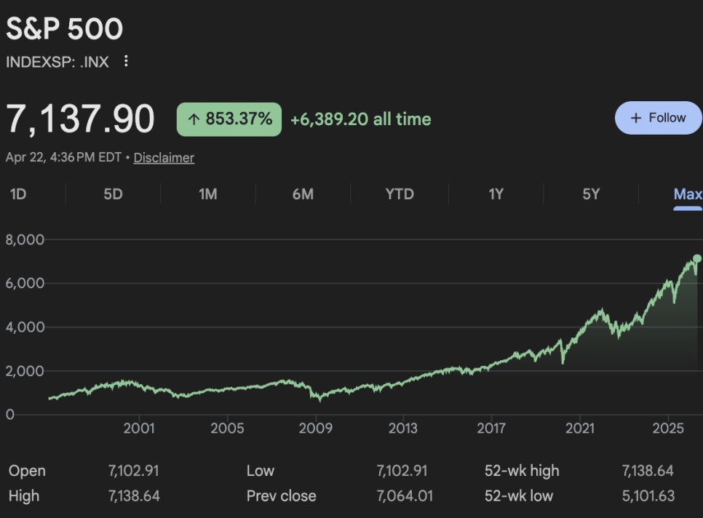Click the current price dot on chart

point(697,258)
